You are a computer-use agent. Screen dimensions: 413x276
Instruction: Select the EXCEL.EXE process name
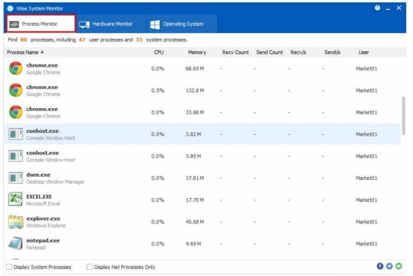click(39, 196)
